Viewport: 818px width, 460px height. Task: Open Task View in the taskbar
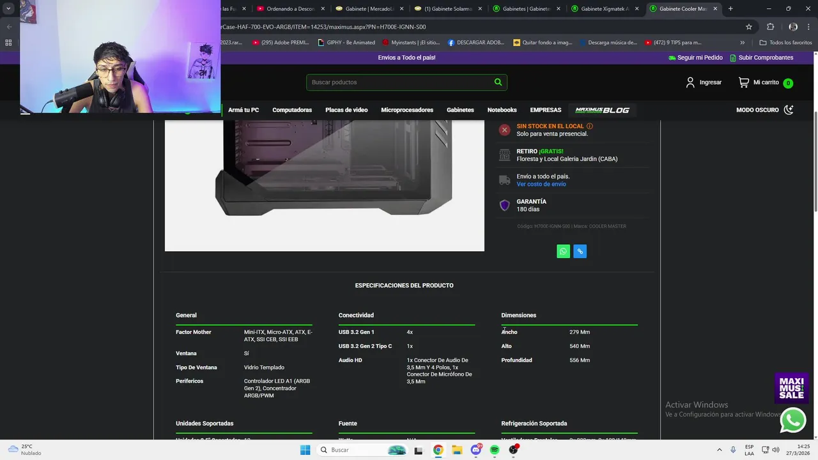419,450
